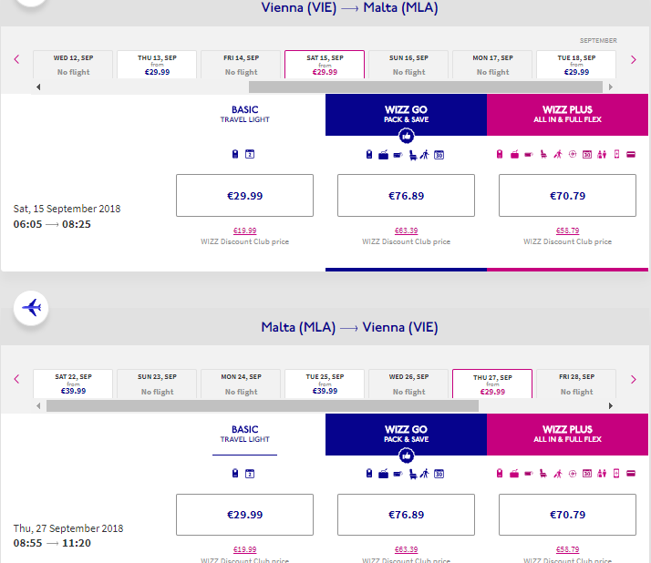
Task: Click the seat icon under outbound WIZZ GO
Action: (x=413, y=154)
